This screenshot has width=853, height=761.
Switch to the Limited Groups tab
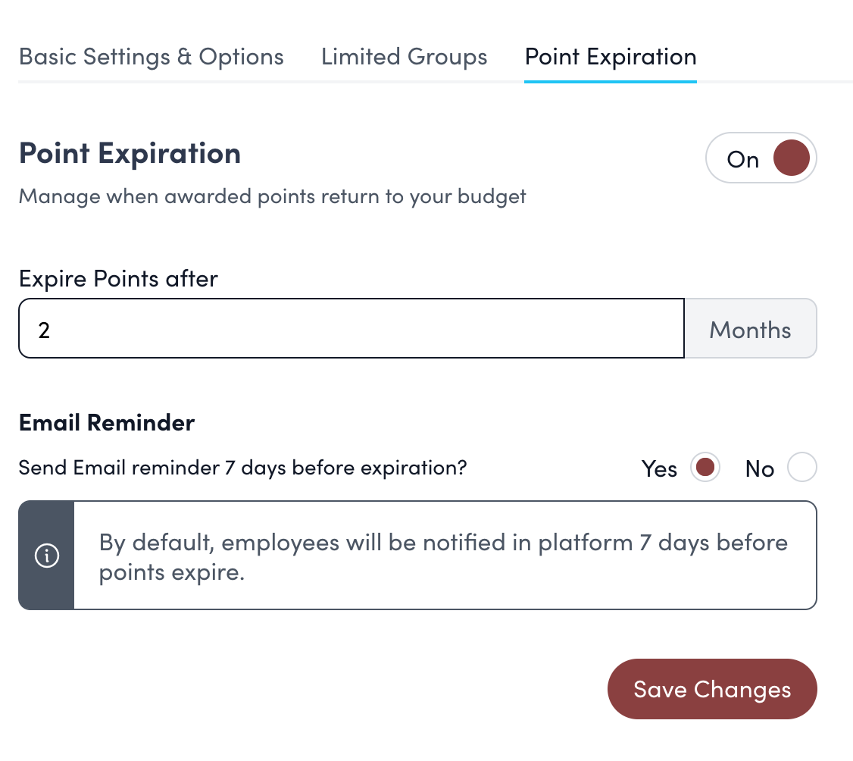pyautogui.click(x=404, y=57)
